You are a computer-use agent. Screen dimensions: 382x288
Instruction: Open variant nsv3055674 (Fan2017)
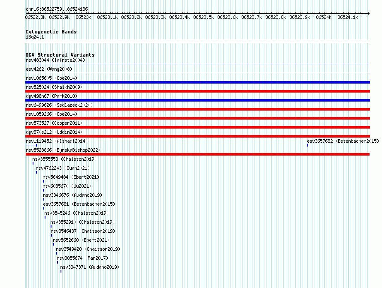(82, 258)
